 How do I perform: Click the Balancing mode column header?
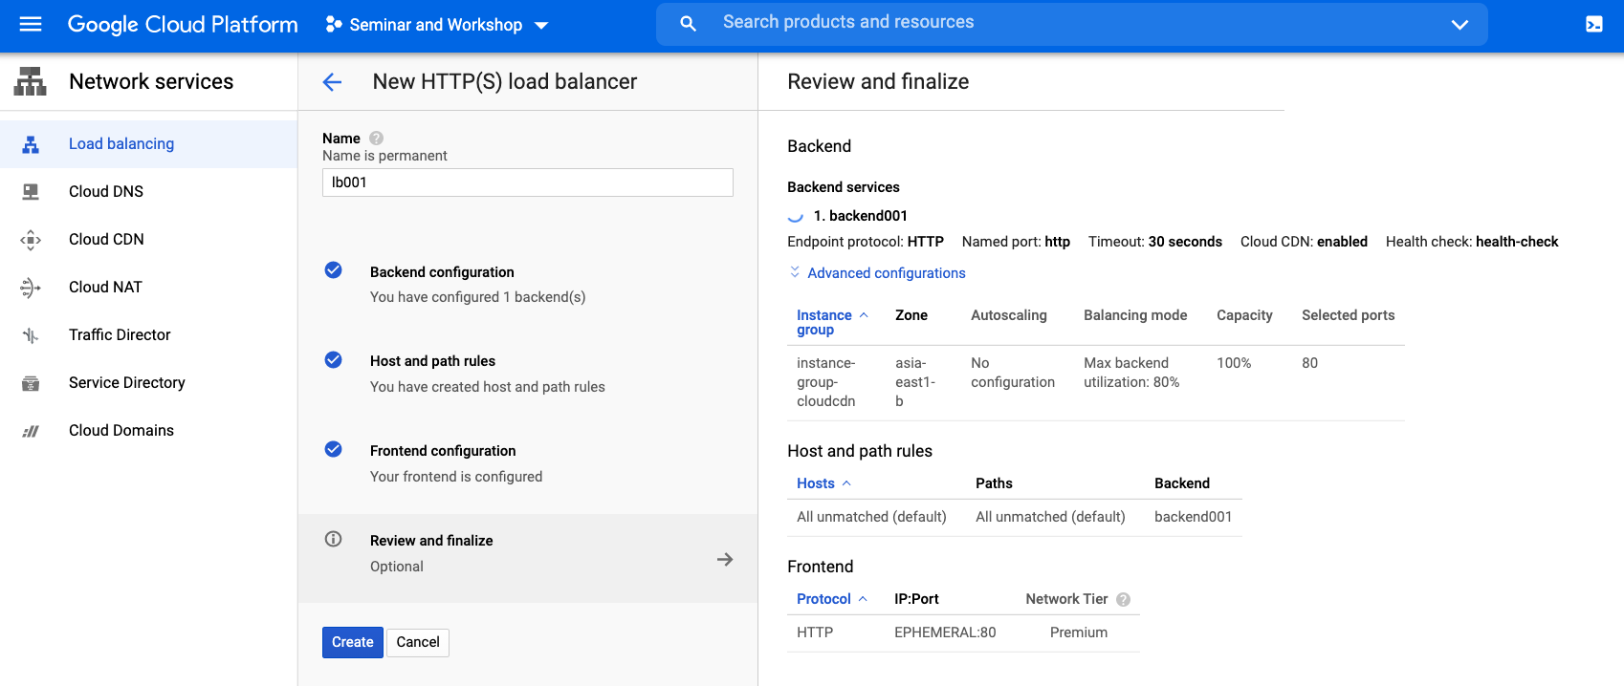1135,315
